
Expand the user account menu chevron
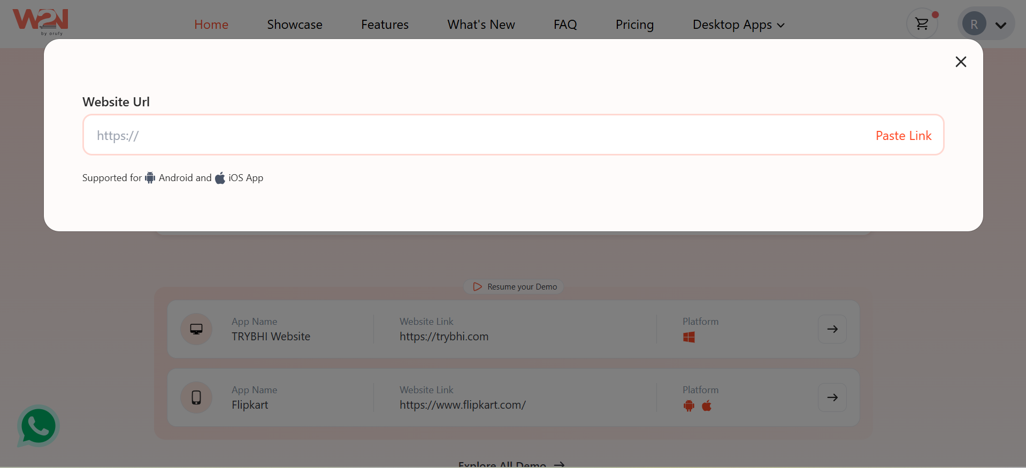[1001, 25]
